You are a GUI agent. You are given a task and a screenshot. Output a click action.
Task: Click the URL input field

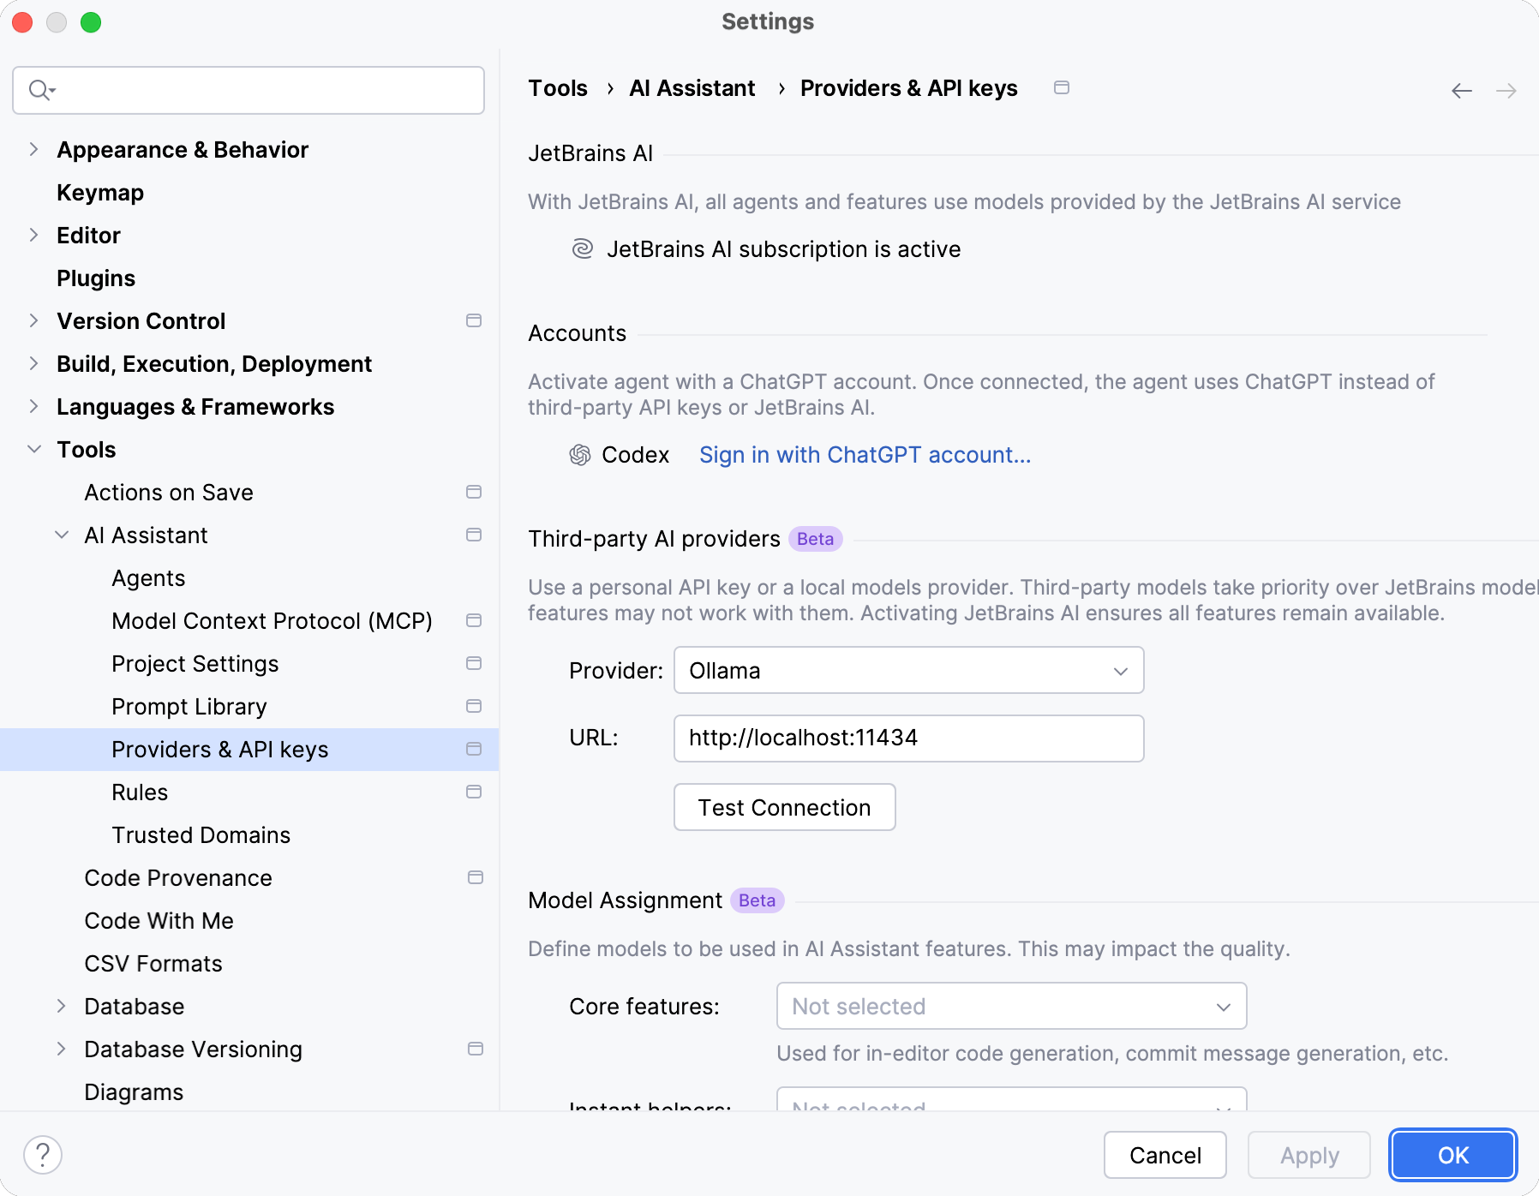[x=908, y=739]
